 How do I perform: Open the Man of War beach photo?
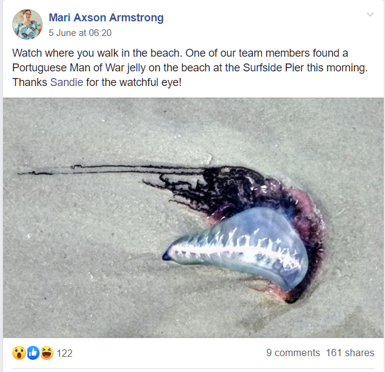pos(193,218)
